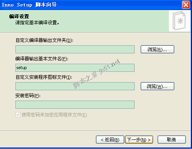This screenshot has width=192, height=149.
Task: Go back with the 返回(B) button
Action: tap(110, 140)
